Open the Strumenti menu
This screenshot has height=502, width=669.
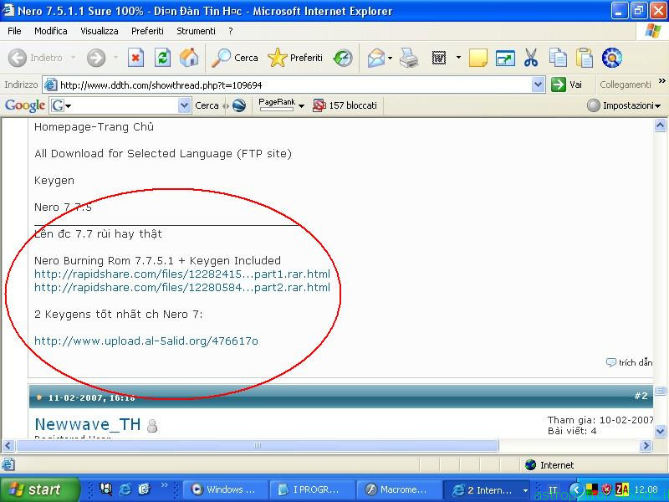point(196,31)
